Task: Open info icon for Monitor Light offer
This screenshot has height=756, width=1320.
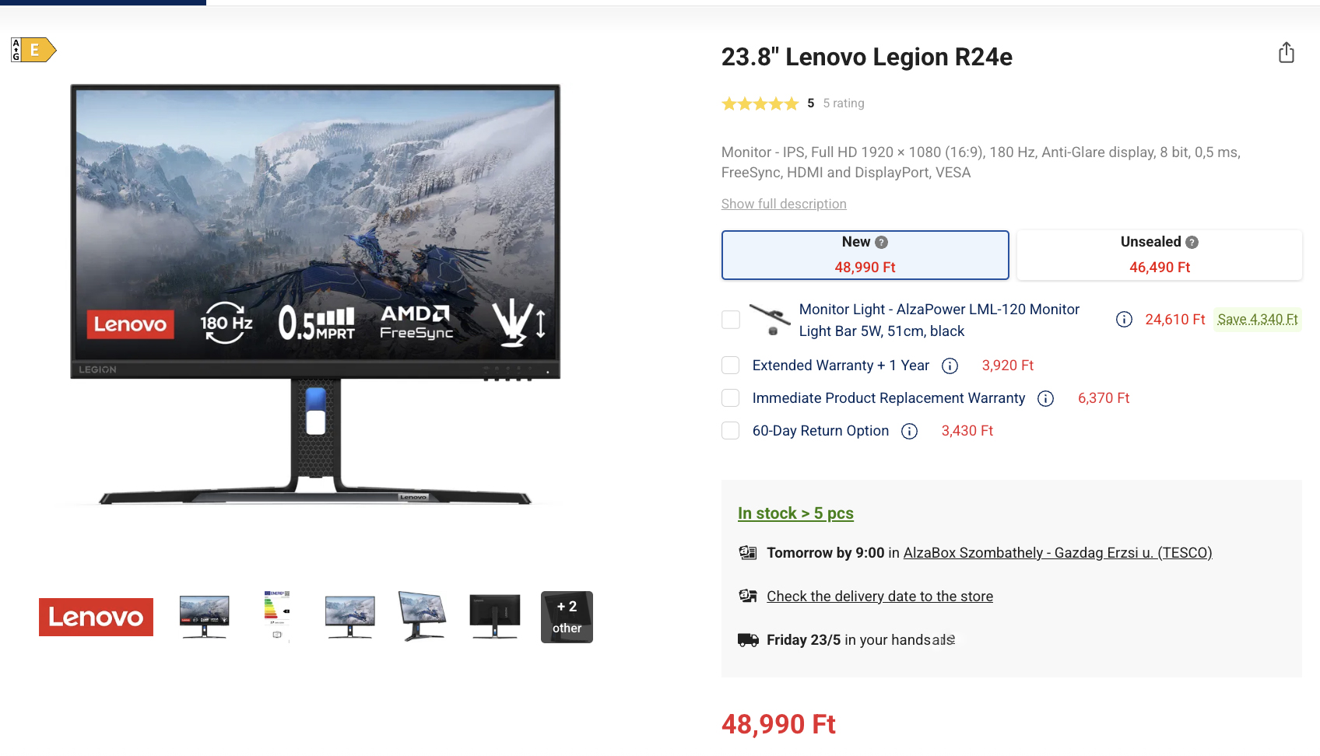Action: click(1124, 320)
